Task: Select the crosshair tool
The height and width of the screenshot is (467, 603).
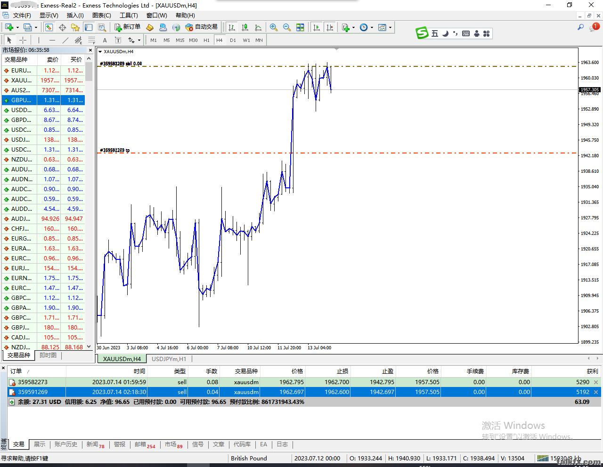Action: (23, 40)
